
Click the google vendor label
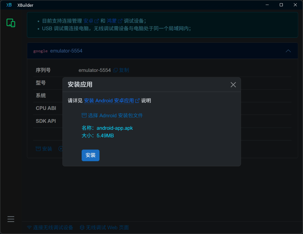(40, 51)
